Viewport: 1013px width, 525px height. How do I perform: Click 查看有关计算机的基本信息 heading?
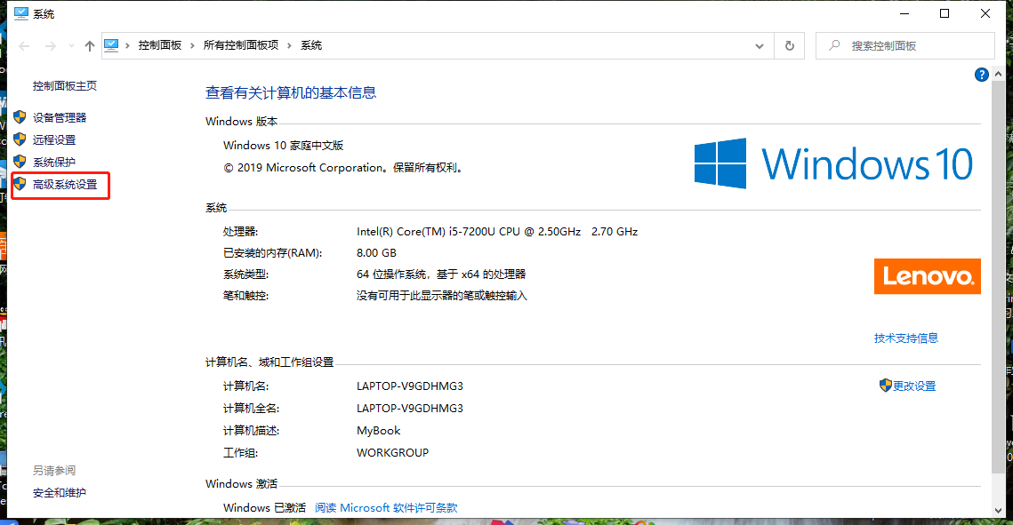[x=291, y=93]
